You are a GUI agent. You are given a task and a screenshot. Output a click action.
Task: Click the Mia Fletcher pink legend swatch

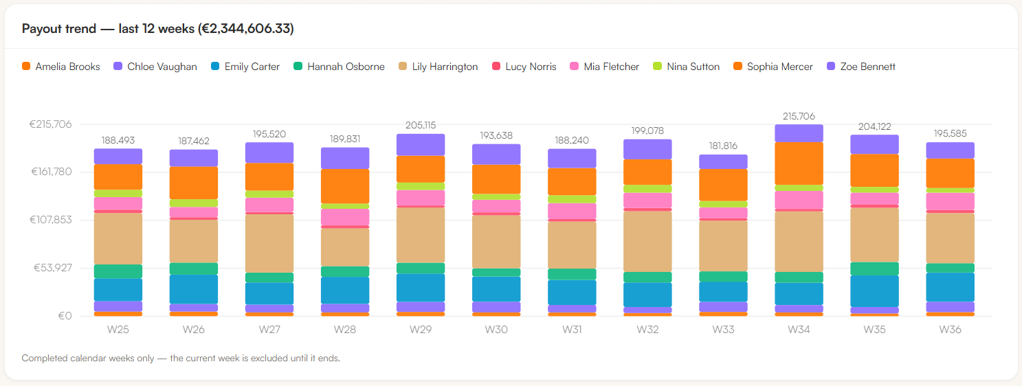click(575, 67)
